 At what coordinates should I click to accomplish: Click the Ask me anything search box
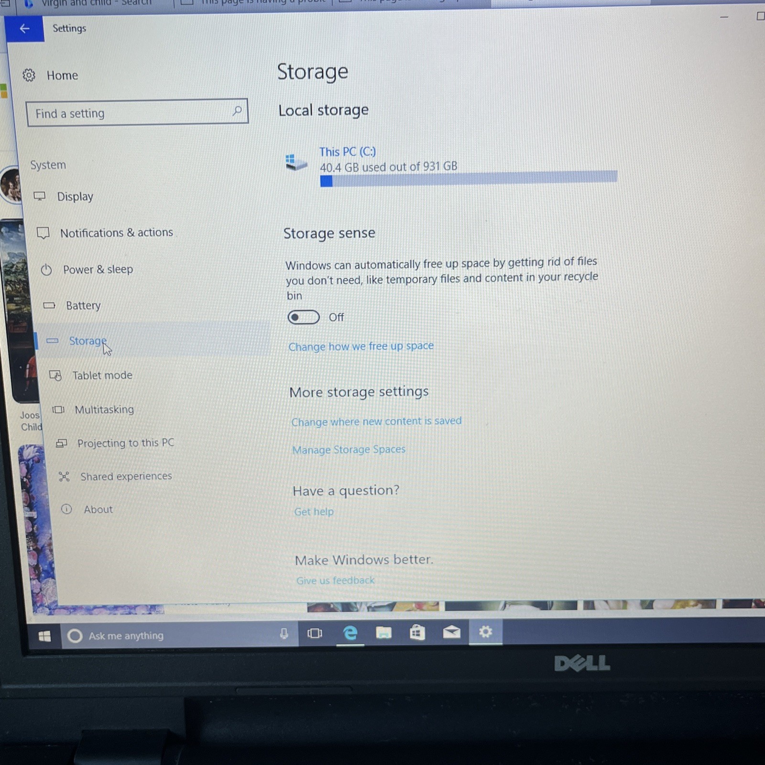[x=179, y=635]
